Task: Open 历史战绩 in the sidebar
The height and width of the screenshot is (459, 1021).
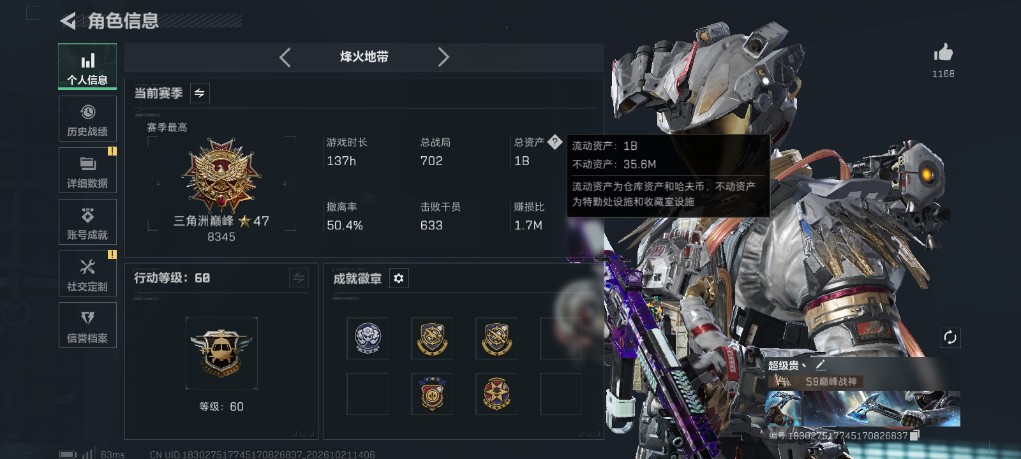Action: [x=87, y=119]
